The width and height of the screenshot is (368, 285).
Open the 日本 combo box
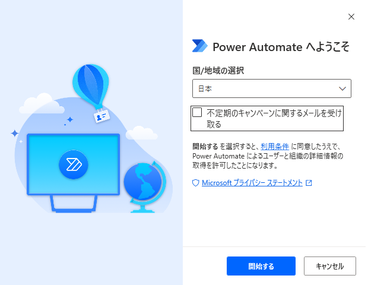271,88
